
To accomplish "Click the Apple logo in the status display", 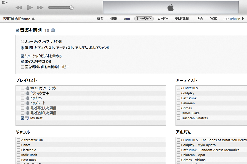I will [170, 7].
